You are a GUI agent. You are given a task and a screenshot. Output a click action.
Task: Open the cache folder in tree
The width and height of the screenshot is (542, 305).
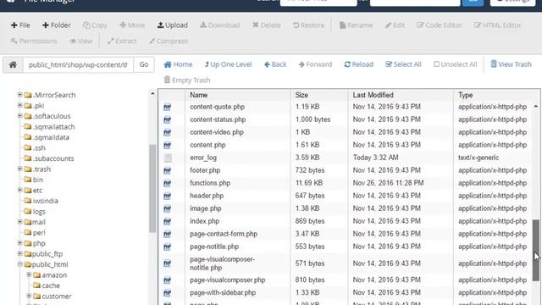tap(47, 286)
